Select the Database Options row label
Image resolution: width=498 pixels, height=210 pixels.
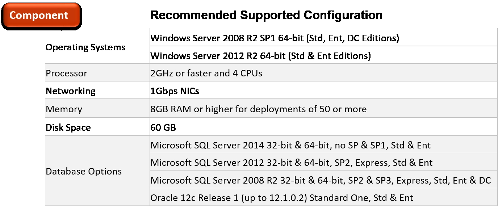pyautogui.click(x=84, y=172)
